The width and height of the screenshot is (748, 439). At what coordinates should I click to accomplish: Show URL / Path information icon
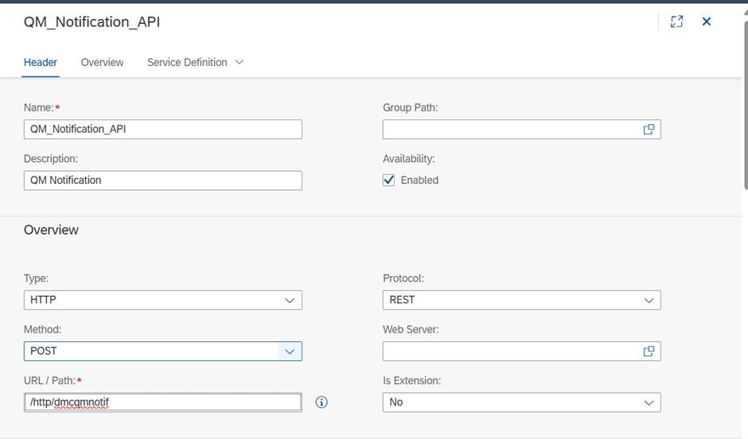(x=321, y=402)
